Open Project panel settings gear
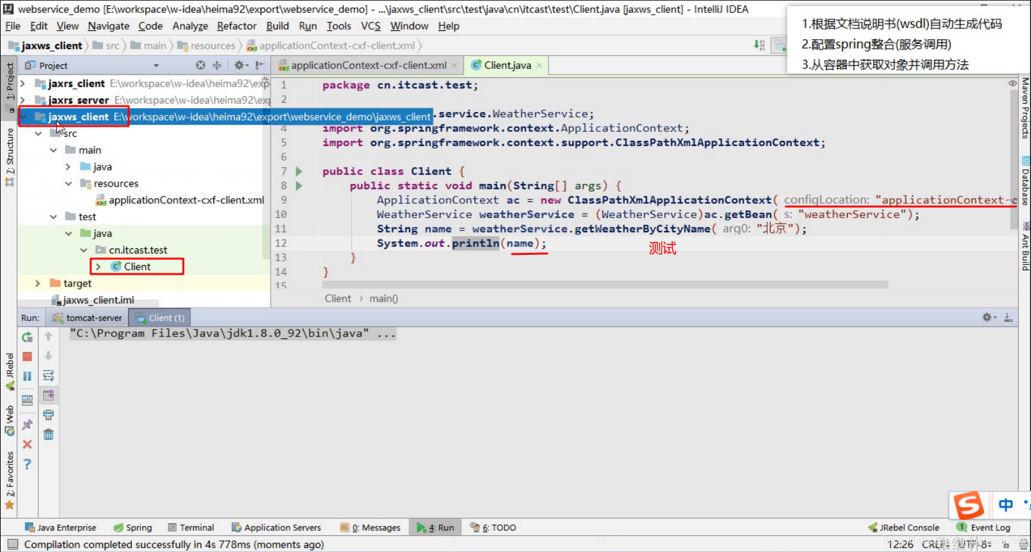Screen dimensions: 1031x552 coord(240,65)
